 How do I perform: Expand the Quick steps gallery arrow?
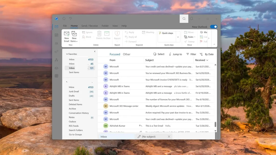pyautogui.click(x=178, y=37)
